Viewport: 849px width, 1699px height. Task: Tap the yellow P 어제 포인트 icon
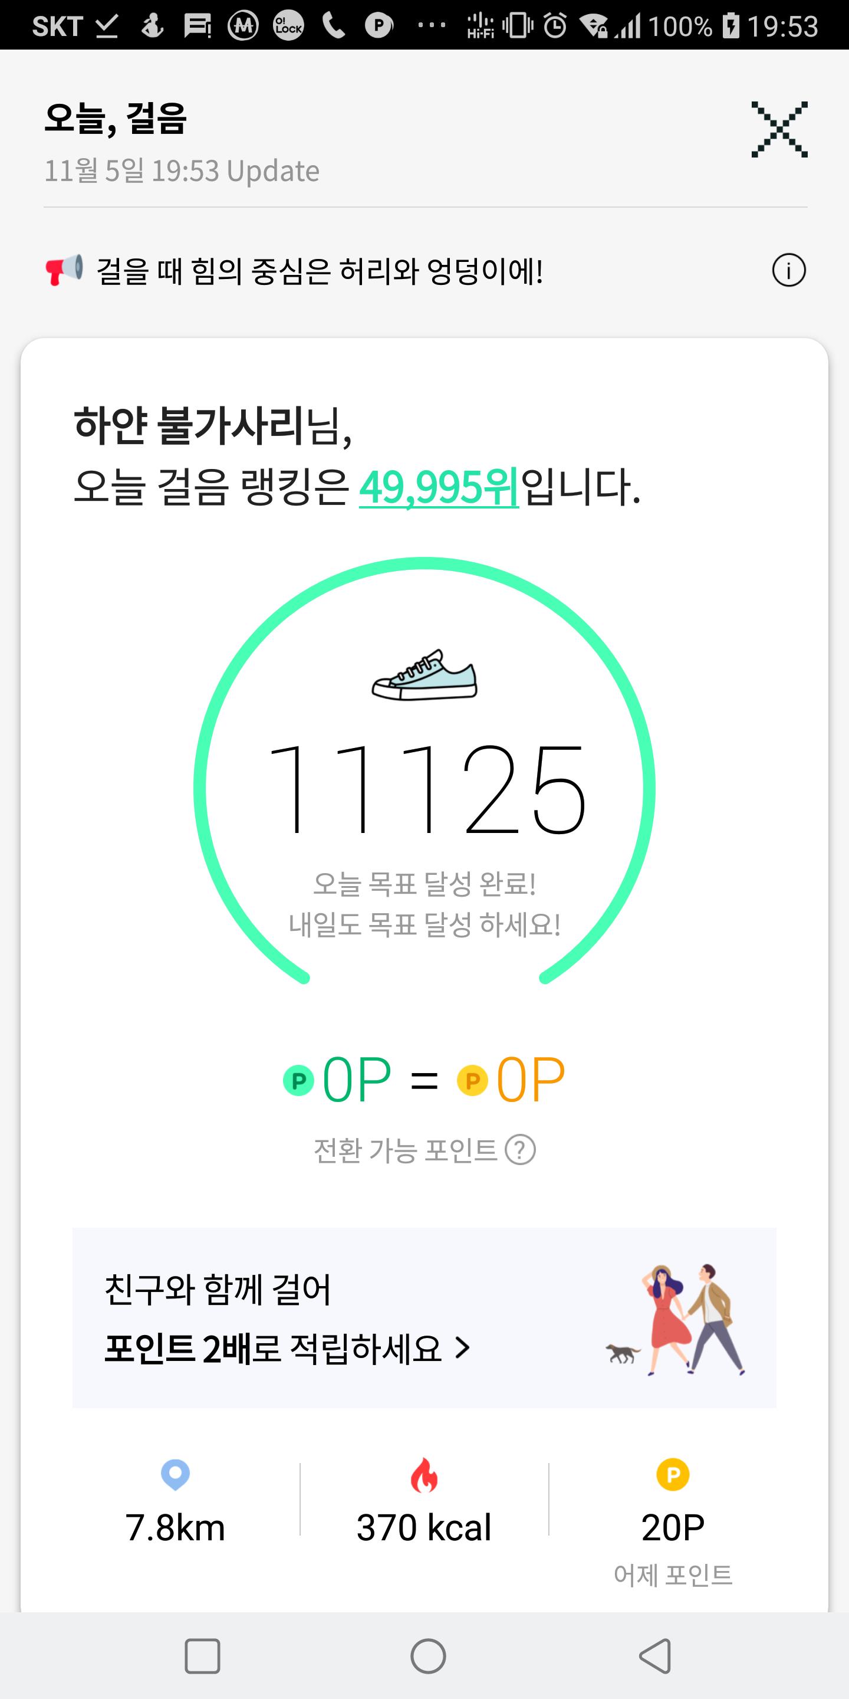pyautogui.click(x=672, y=1474)
